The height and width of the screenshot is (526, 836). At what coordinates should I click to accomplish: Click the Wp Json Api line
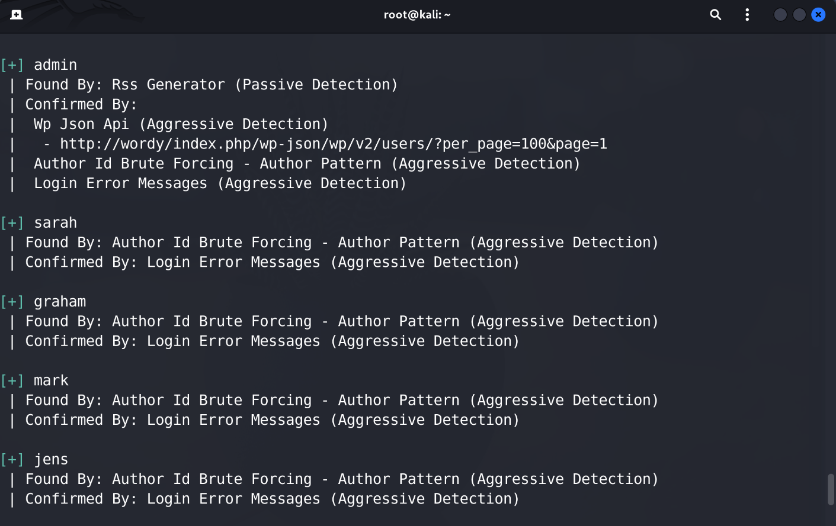point(181,124)
